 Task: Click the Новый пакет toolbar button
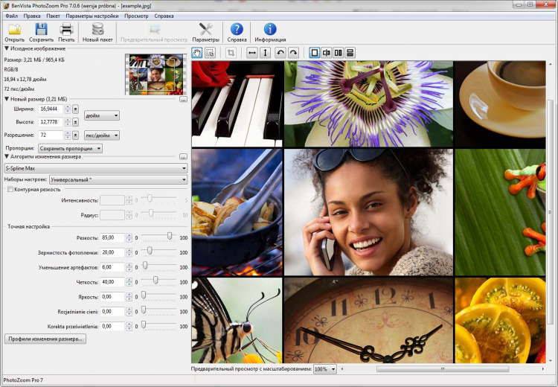97,31
